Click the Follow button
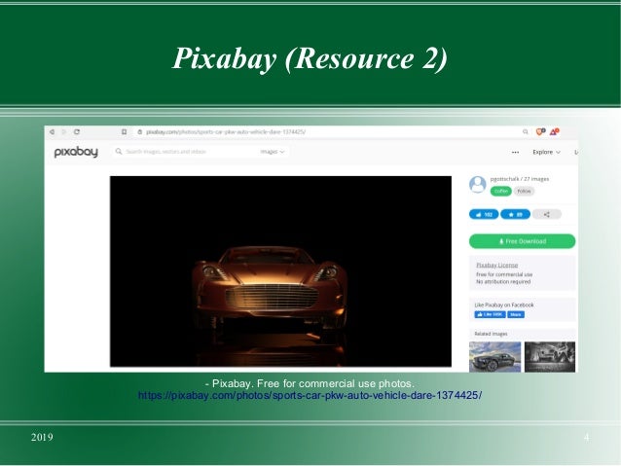 [x=524, y=192]
